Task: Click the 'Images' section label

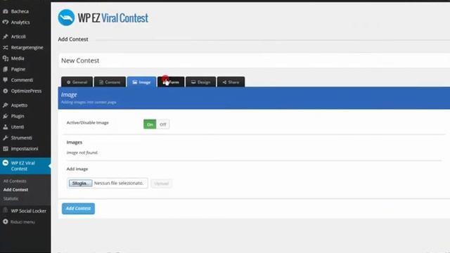Action: [x=75, y=142]
